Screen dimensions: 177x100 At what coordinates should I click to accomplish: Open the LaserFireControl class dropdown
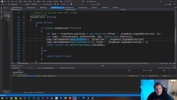[x=93, y=10]
